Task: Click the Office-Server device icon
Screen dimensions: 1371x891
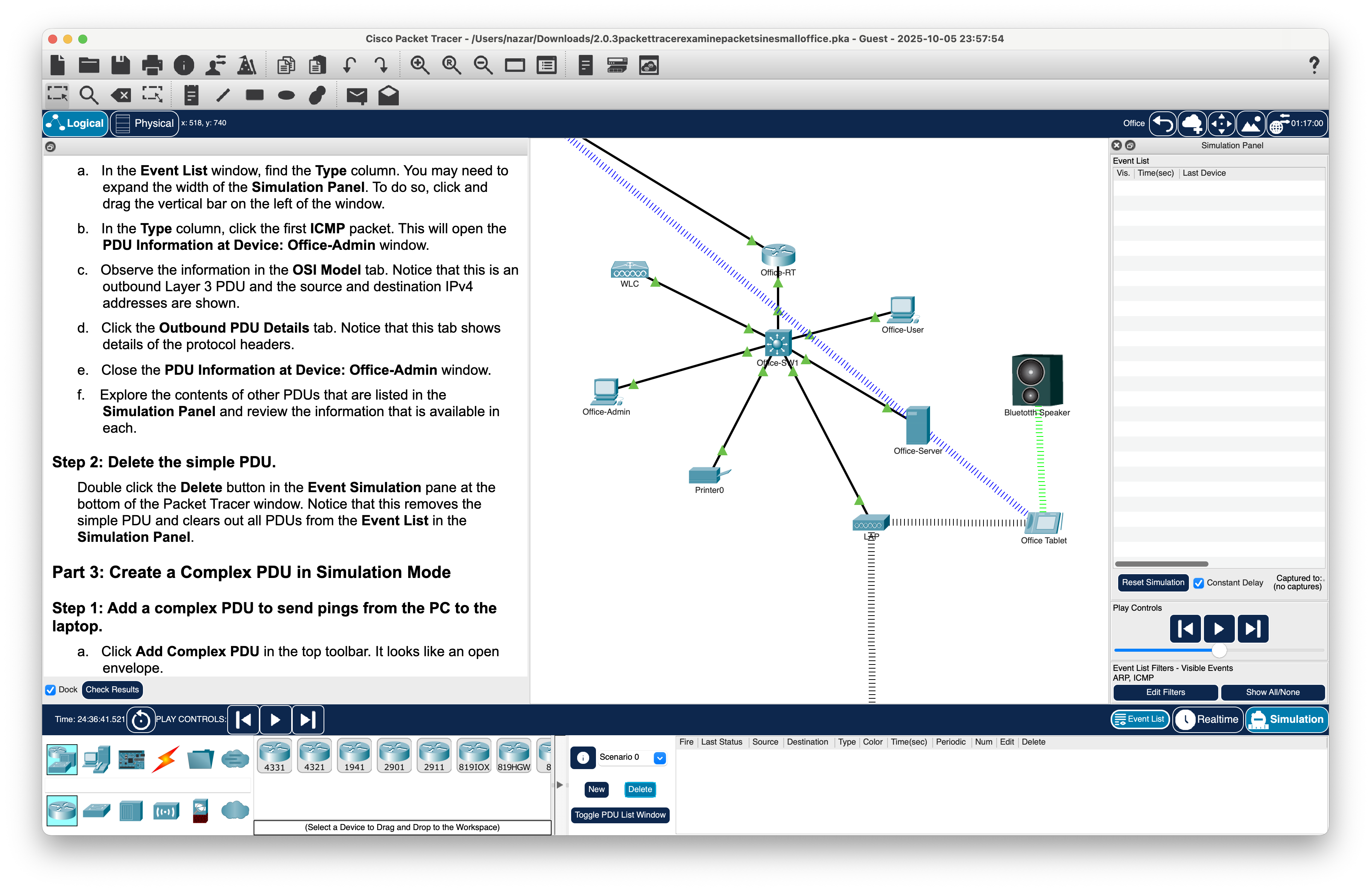Action: [918, 425]
